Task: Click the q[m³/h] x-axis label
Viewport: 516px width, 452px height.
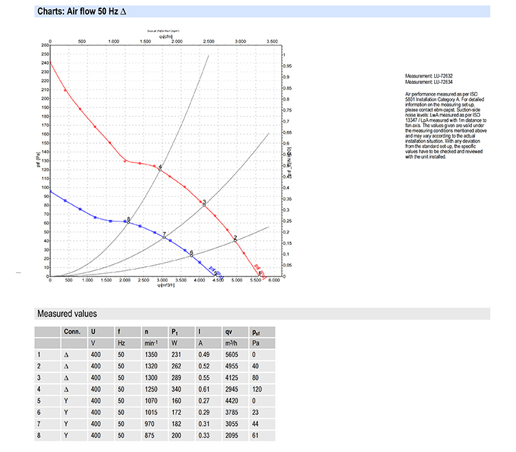Action: (166, 286)
